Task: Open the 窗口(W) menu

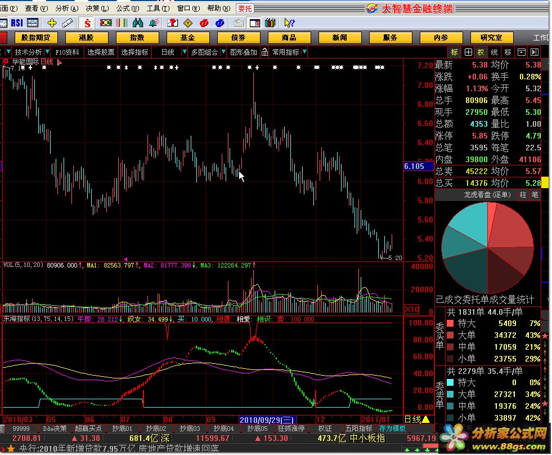Action: 189,8
